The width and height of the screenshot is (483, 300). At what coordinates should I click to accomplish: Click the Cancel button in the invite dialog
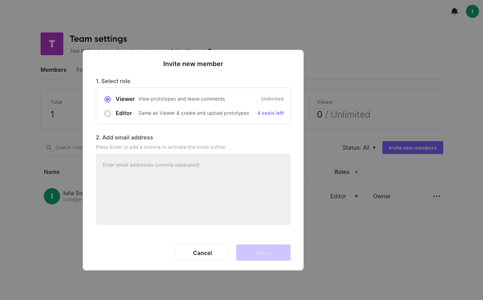pyautogui.click(x=202, y=253)
